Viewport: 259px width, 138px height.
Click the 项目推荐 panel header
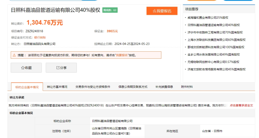192,9
